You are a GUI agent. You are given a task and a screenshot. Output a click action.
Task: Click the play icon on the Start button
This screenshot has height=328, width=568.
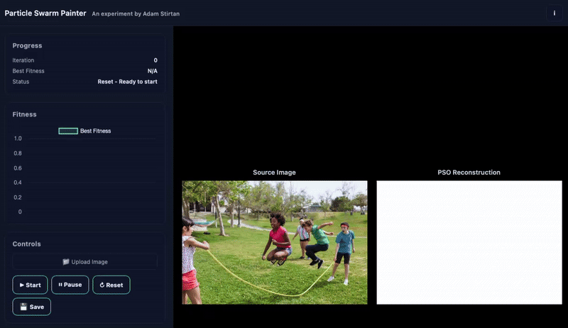22,285
